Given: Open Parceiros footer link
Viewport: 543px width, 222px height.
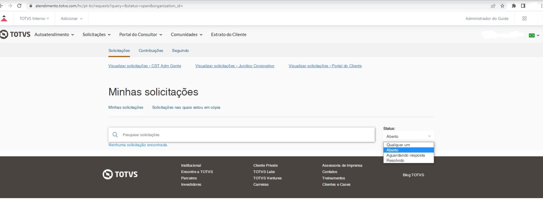Looking at the screenshot, I should click(x=189, y=178).
